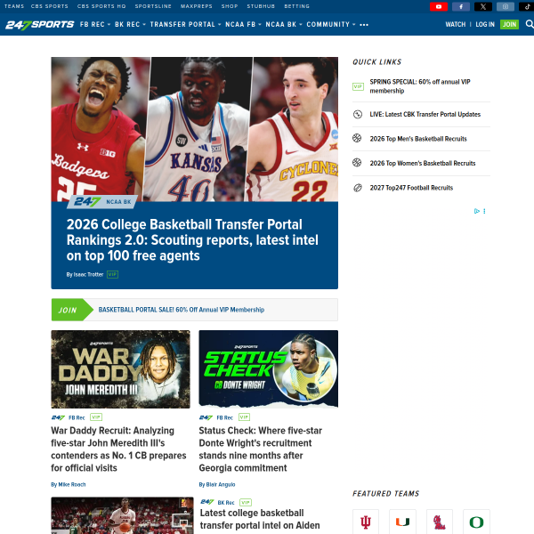Open Basketball Portal Sale 60% Off link
This screenshot has height=534, width=534.
pyautogui.click(x=182, y=310)
